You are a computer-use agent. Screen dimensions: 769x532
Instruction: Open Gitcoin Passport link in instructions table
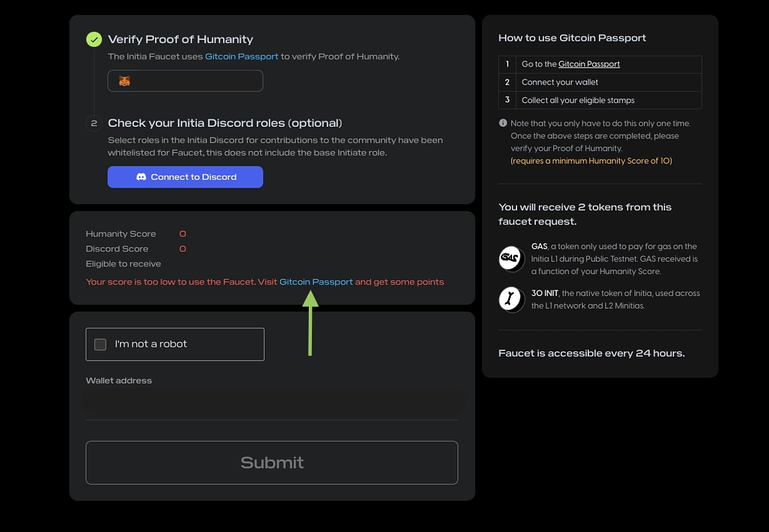pyautogui.click(x=589, y=64)
